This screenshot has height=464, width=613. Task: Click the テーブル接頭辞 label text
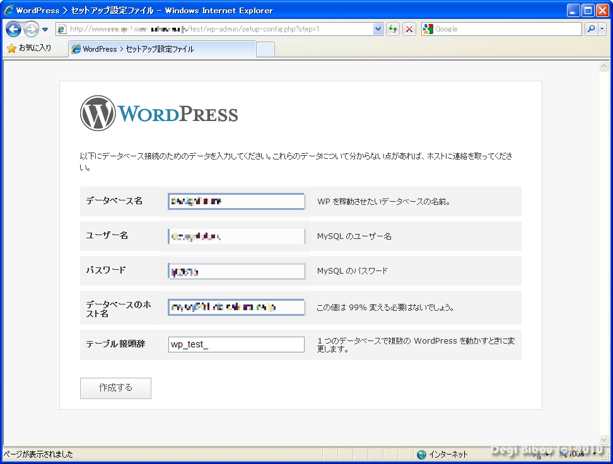[115, 344]
